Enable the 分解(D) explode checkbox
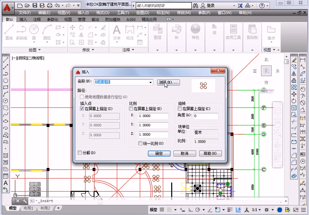Image resolution: width=309 pixels, height=215 pixels. [80, 153]
